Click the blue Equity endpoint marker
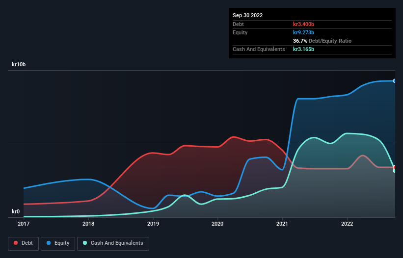 (395, 81)
